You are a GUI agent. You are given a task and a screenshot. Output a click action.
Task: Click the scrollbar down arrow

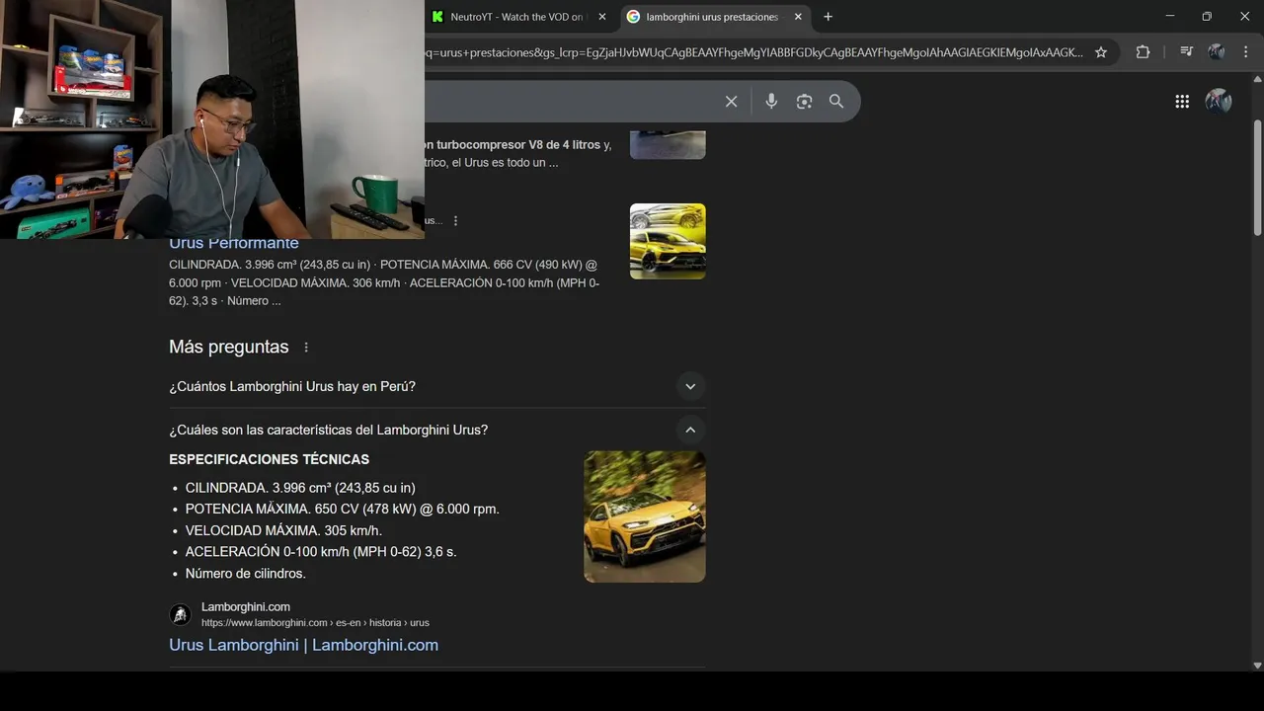coord(1257,665)
